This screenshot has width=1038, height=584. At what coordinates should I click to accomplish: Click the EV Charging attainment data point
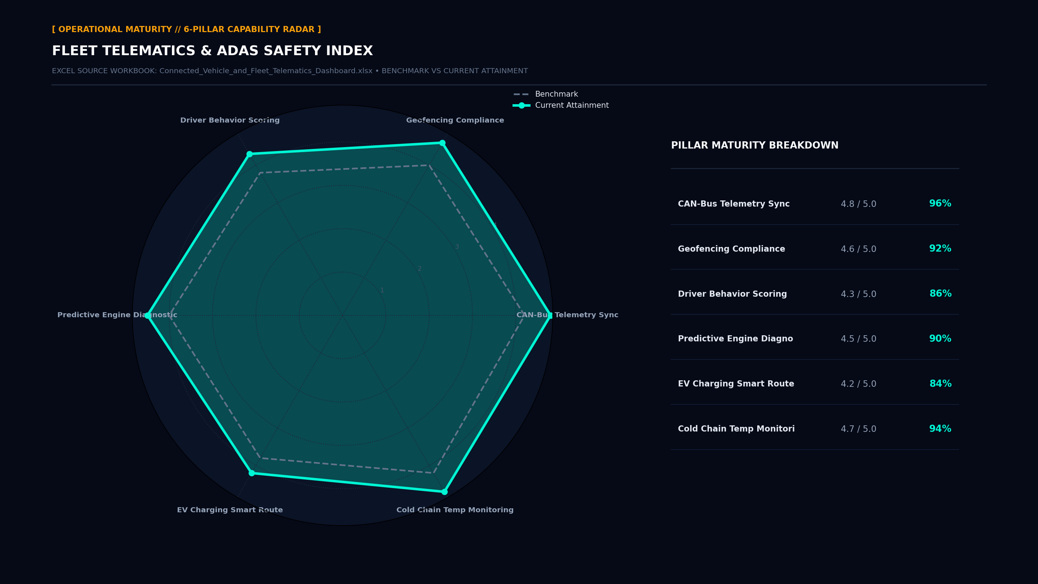pos(252,473)
